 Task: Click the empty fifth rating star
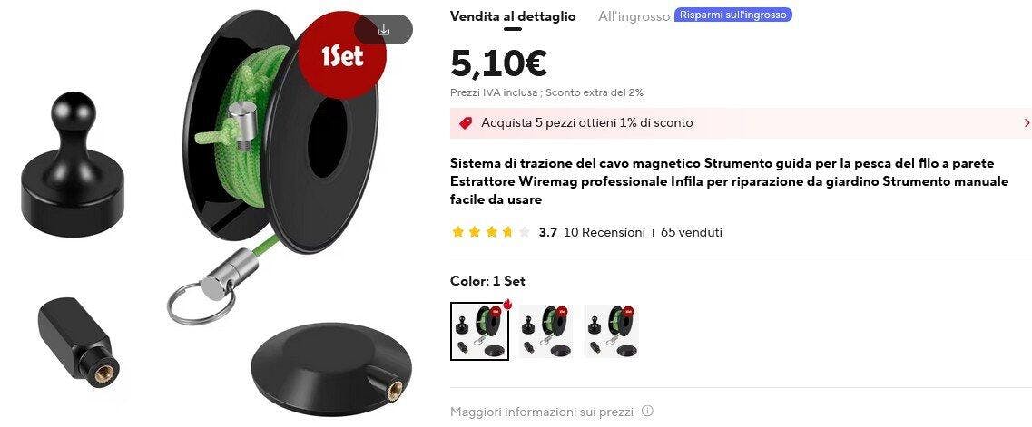pyautogui.click(x=524, y=232)
